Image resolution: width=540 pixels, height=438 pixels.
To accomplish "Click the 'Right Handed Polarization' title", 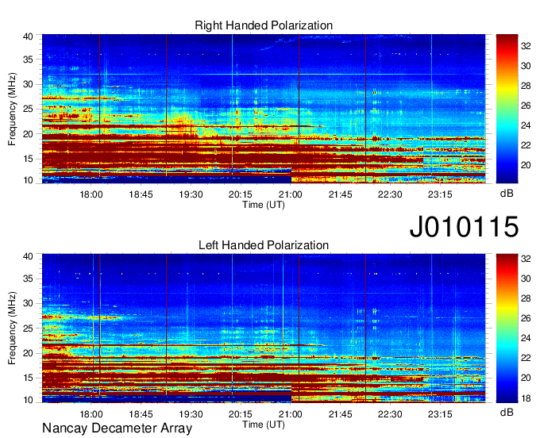I will coord(264,25).
